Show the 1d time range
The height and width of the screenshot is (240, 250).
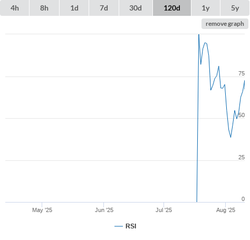(74, 8)
